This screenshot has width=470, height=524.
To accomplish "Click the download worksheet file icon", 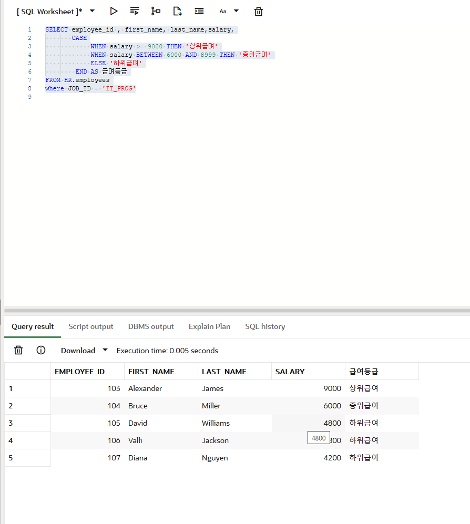I will (x=177, y=12).
